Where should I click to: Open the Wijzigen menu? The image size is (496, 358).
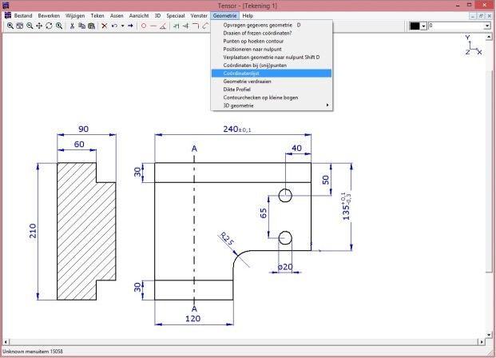pyautogui.click(x=75, y=15)
